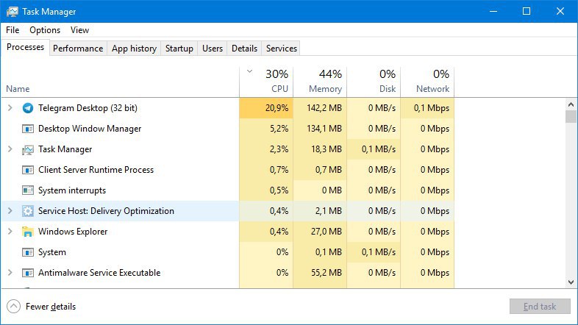578x325 pixels.
Task: Click the Task Manager title bar icon
Action: (x=13, y=12)
